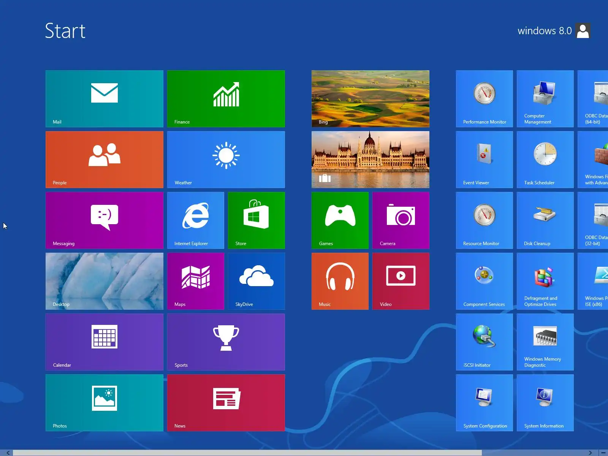The image size is (608, 456).
Task: Open Windows Firewall with Advanced Security tile
Action: click(x=593, y=160)
